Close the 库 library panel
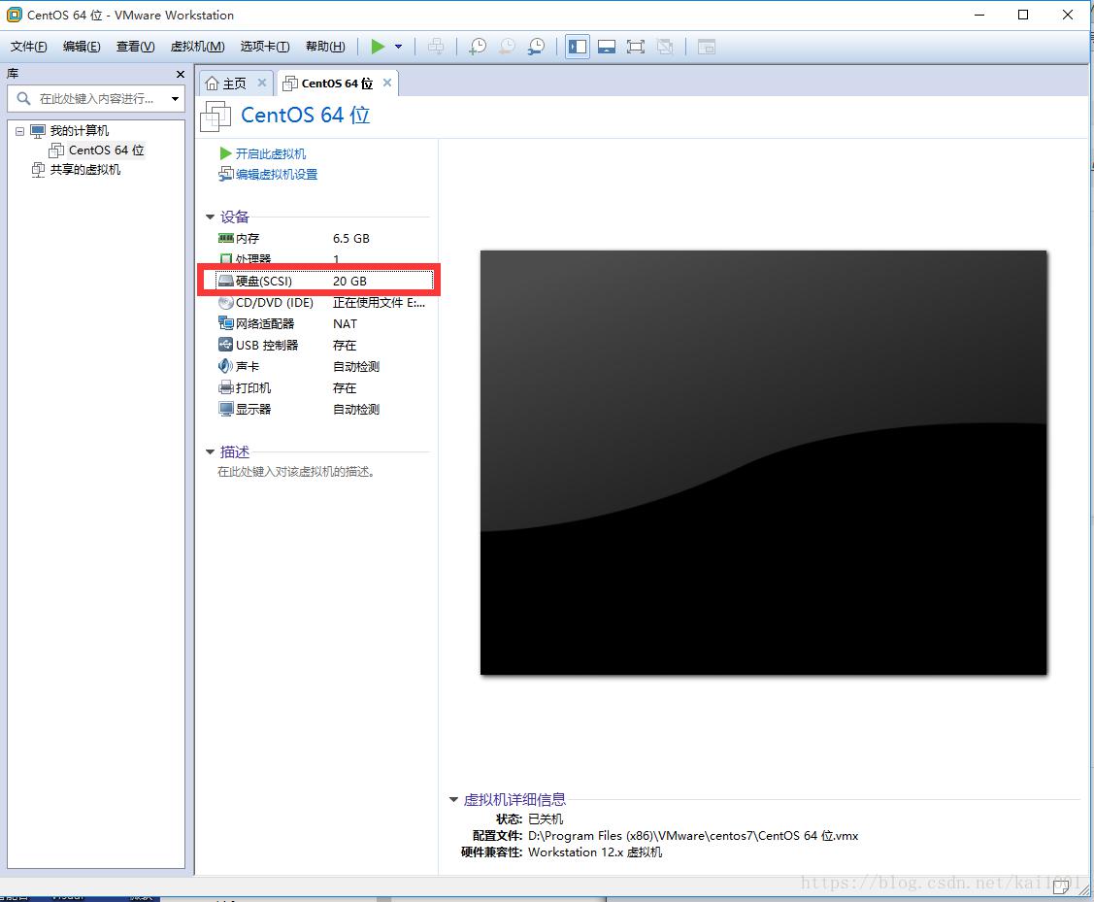Screen dimensions: 1094x902 point(180,74)
